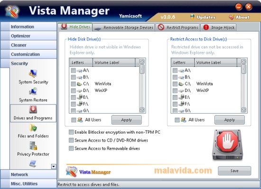Apply Restrict Access to Disk Drives settings
The height and width of the screenshot is (189, 261).
[230, 120]
